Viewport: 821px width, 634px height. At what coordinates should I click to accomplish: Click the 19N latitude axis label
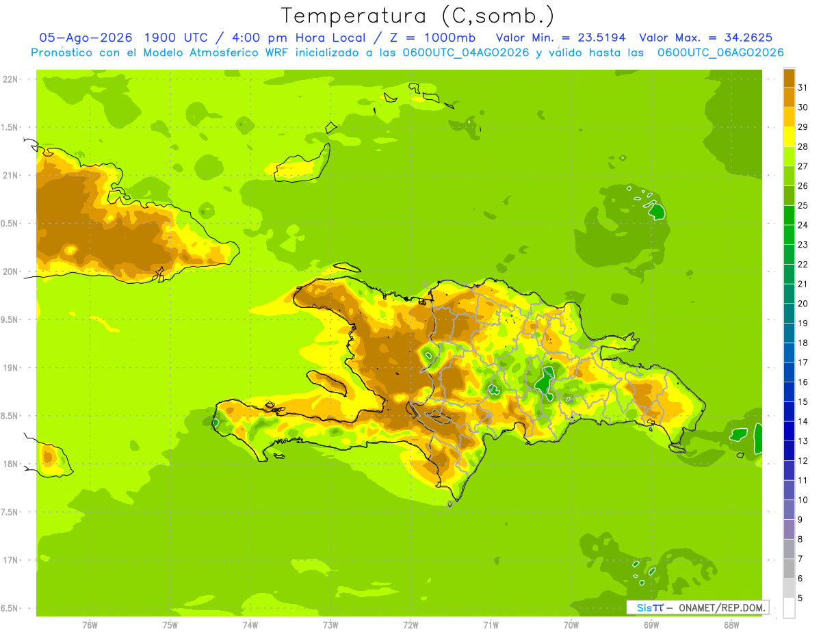pos(11,367)
